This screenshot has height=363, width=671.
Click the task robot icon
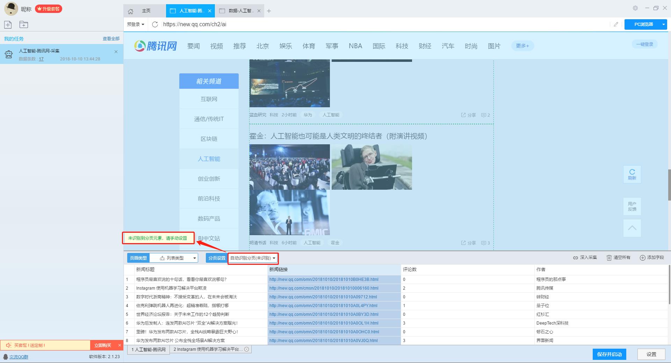pyautogui.click(x=8, y=54)
